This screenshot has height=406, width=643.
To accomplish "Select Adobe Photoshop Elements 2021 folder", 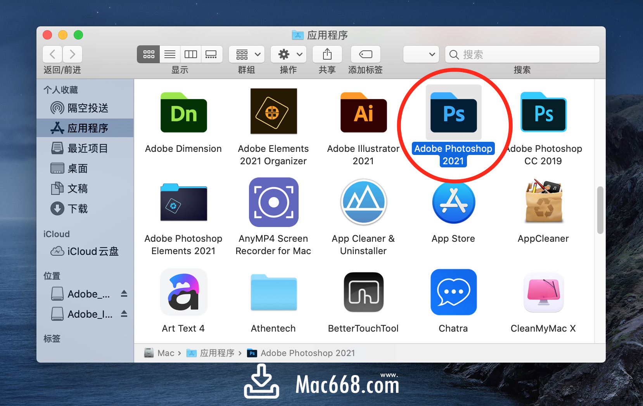I will 183,202.
